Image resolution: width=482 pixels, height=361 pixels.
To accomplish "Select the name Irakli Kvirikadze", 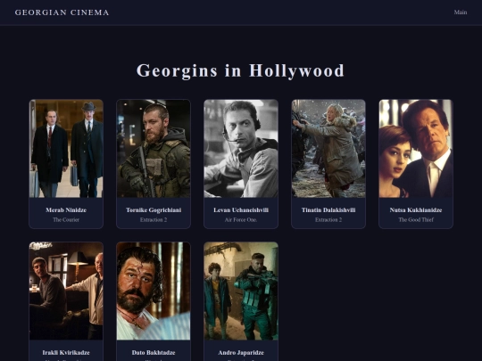I will [x=66, y=352].
